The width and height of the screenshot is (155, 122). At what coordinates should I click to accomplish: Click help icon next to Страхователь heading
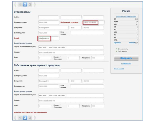[31, 12]
